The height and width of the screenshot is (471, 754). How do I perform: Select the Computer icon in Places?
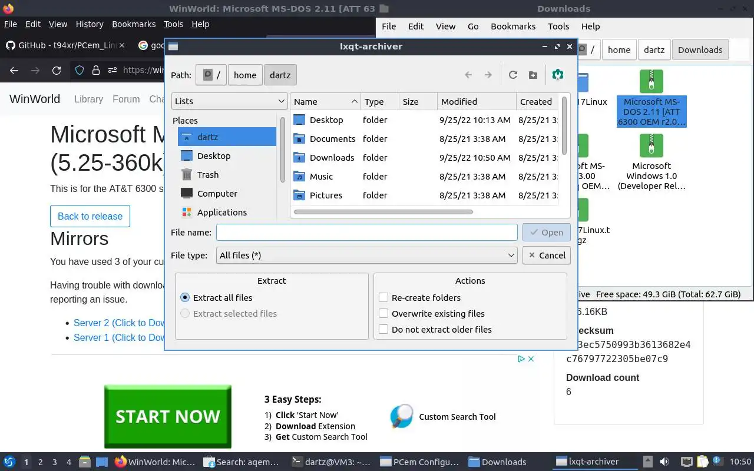pyautogui.click(x=187, y=193)
